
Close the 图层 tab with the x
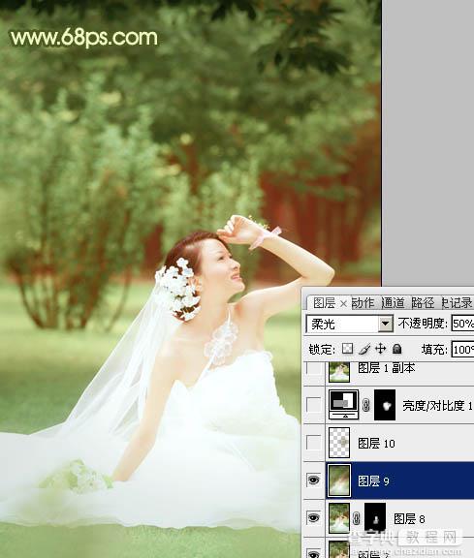click(343, 303)
